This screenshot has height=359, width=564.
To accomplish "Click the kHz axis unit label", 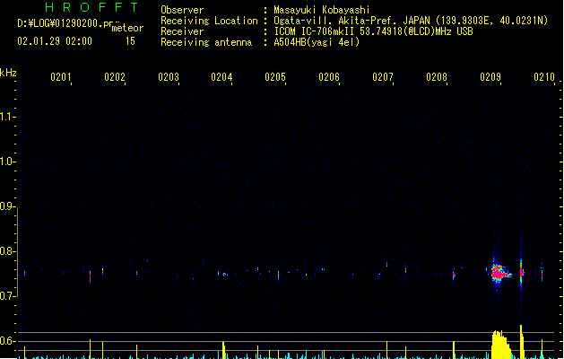I will (x=8, y=73).
